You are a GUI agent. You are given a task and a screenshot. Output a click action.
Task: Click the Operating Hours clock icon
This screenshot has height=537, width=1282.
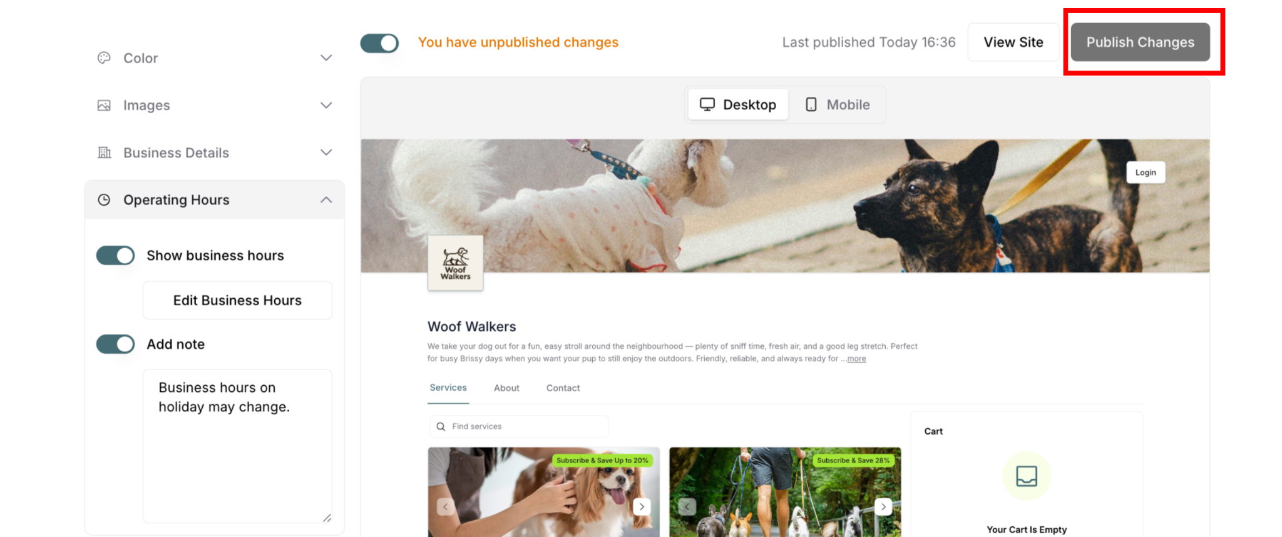coord(104,200)
